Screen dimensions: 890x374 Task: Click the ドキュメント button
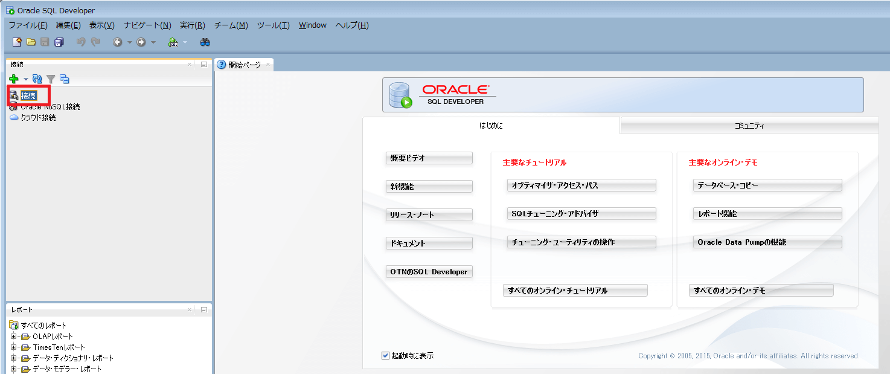tap(429, 243)
